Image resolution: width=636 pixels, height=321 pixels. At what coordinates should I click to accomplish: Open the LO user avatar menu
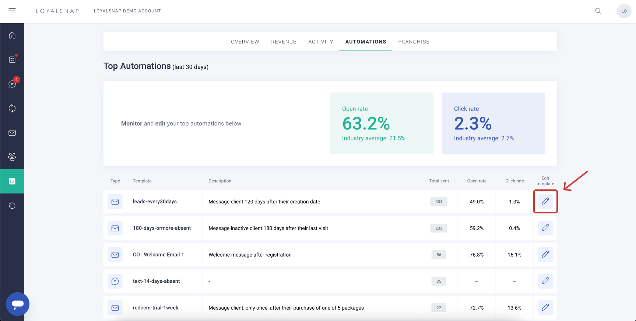pyautogui.click(x=624, y=11)
